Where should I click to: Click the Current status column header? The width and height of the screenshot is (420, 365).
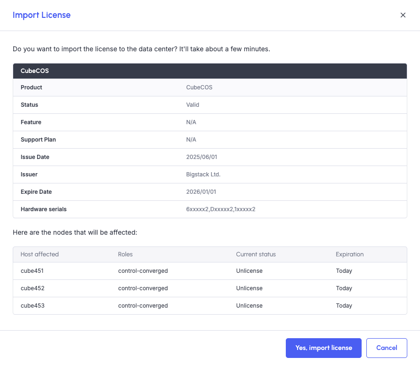point(256,254)
